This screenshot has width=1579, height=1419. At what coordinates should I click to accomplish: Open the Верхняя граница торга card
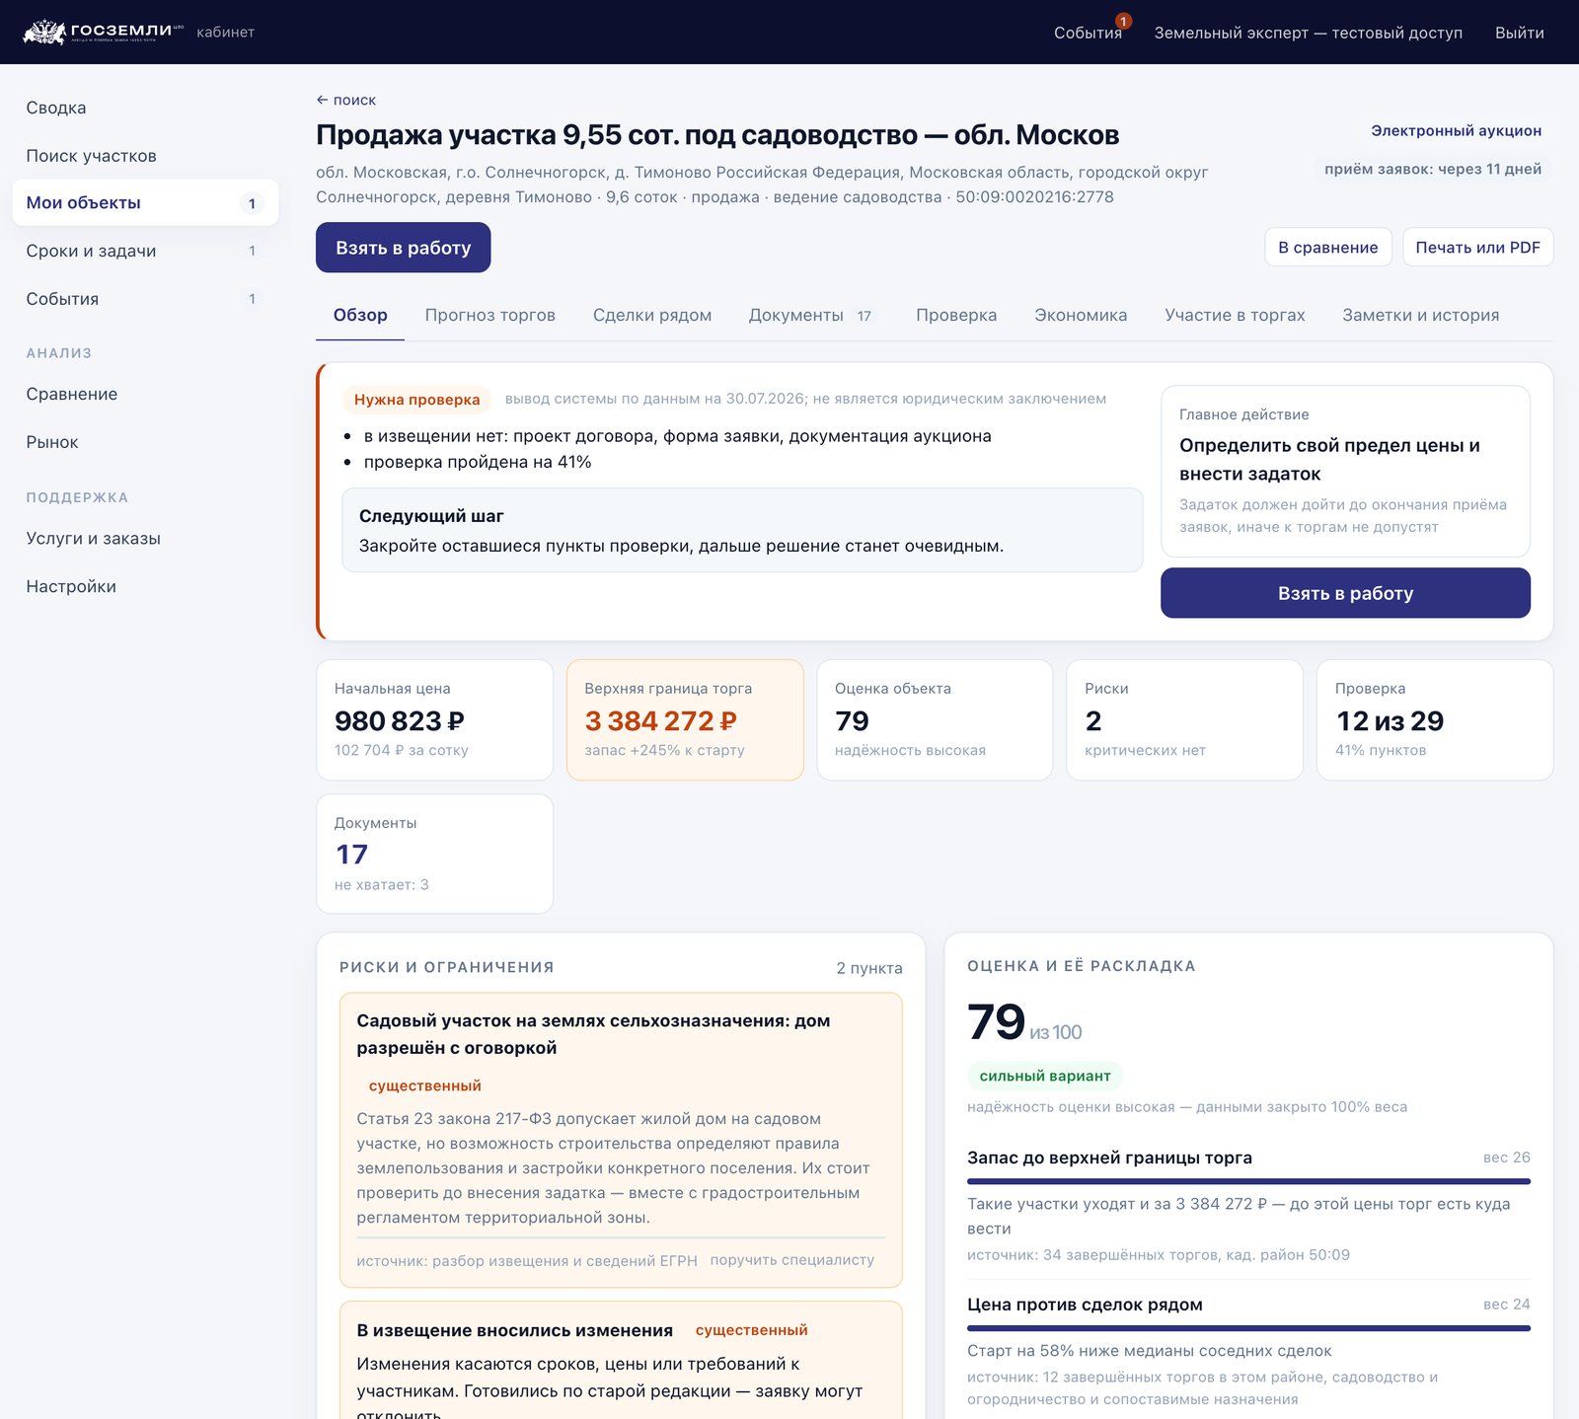(685, 720)
